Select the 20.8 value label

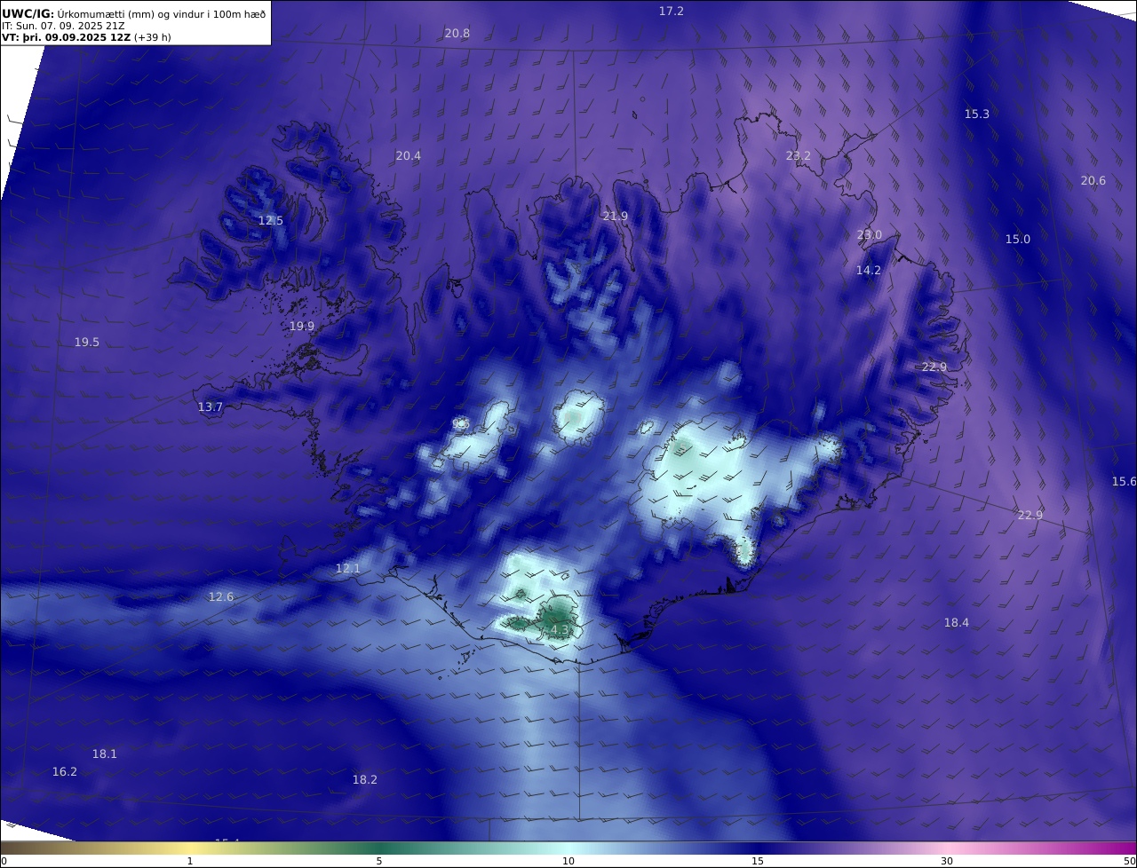point(457,33)
